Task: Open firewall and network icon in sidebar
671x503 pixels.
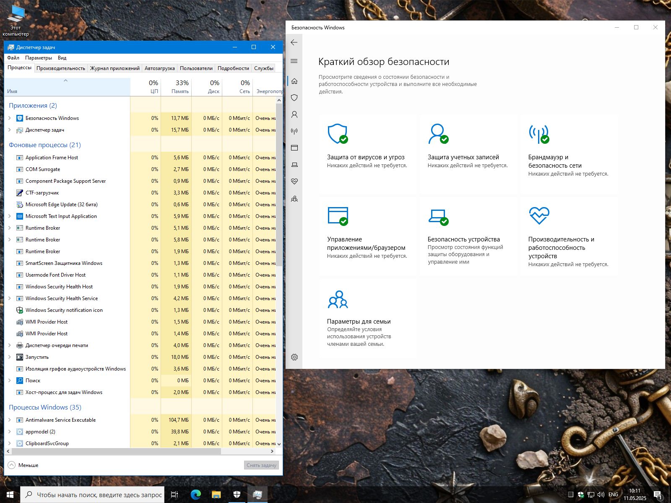Action: [x=294, y=131]
